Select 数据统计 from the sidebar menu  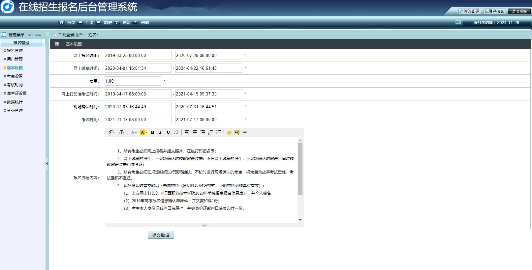tap(15, 102)
